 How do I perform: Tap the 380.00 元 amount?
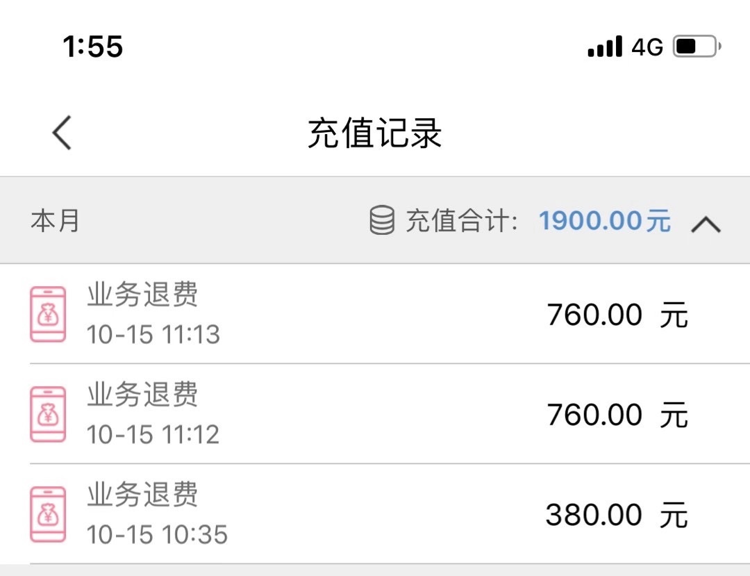point(617,515)
